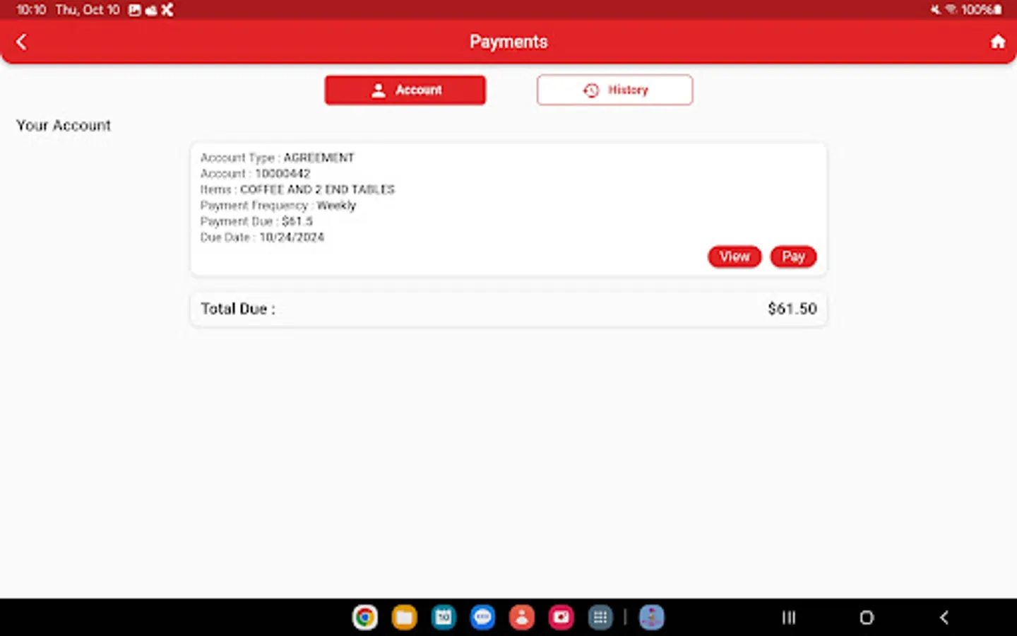Viewport: 1017px width, 636px height.
Task: Open the recent app icon after the divider
Action: (652, 618)
